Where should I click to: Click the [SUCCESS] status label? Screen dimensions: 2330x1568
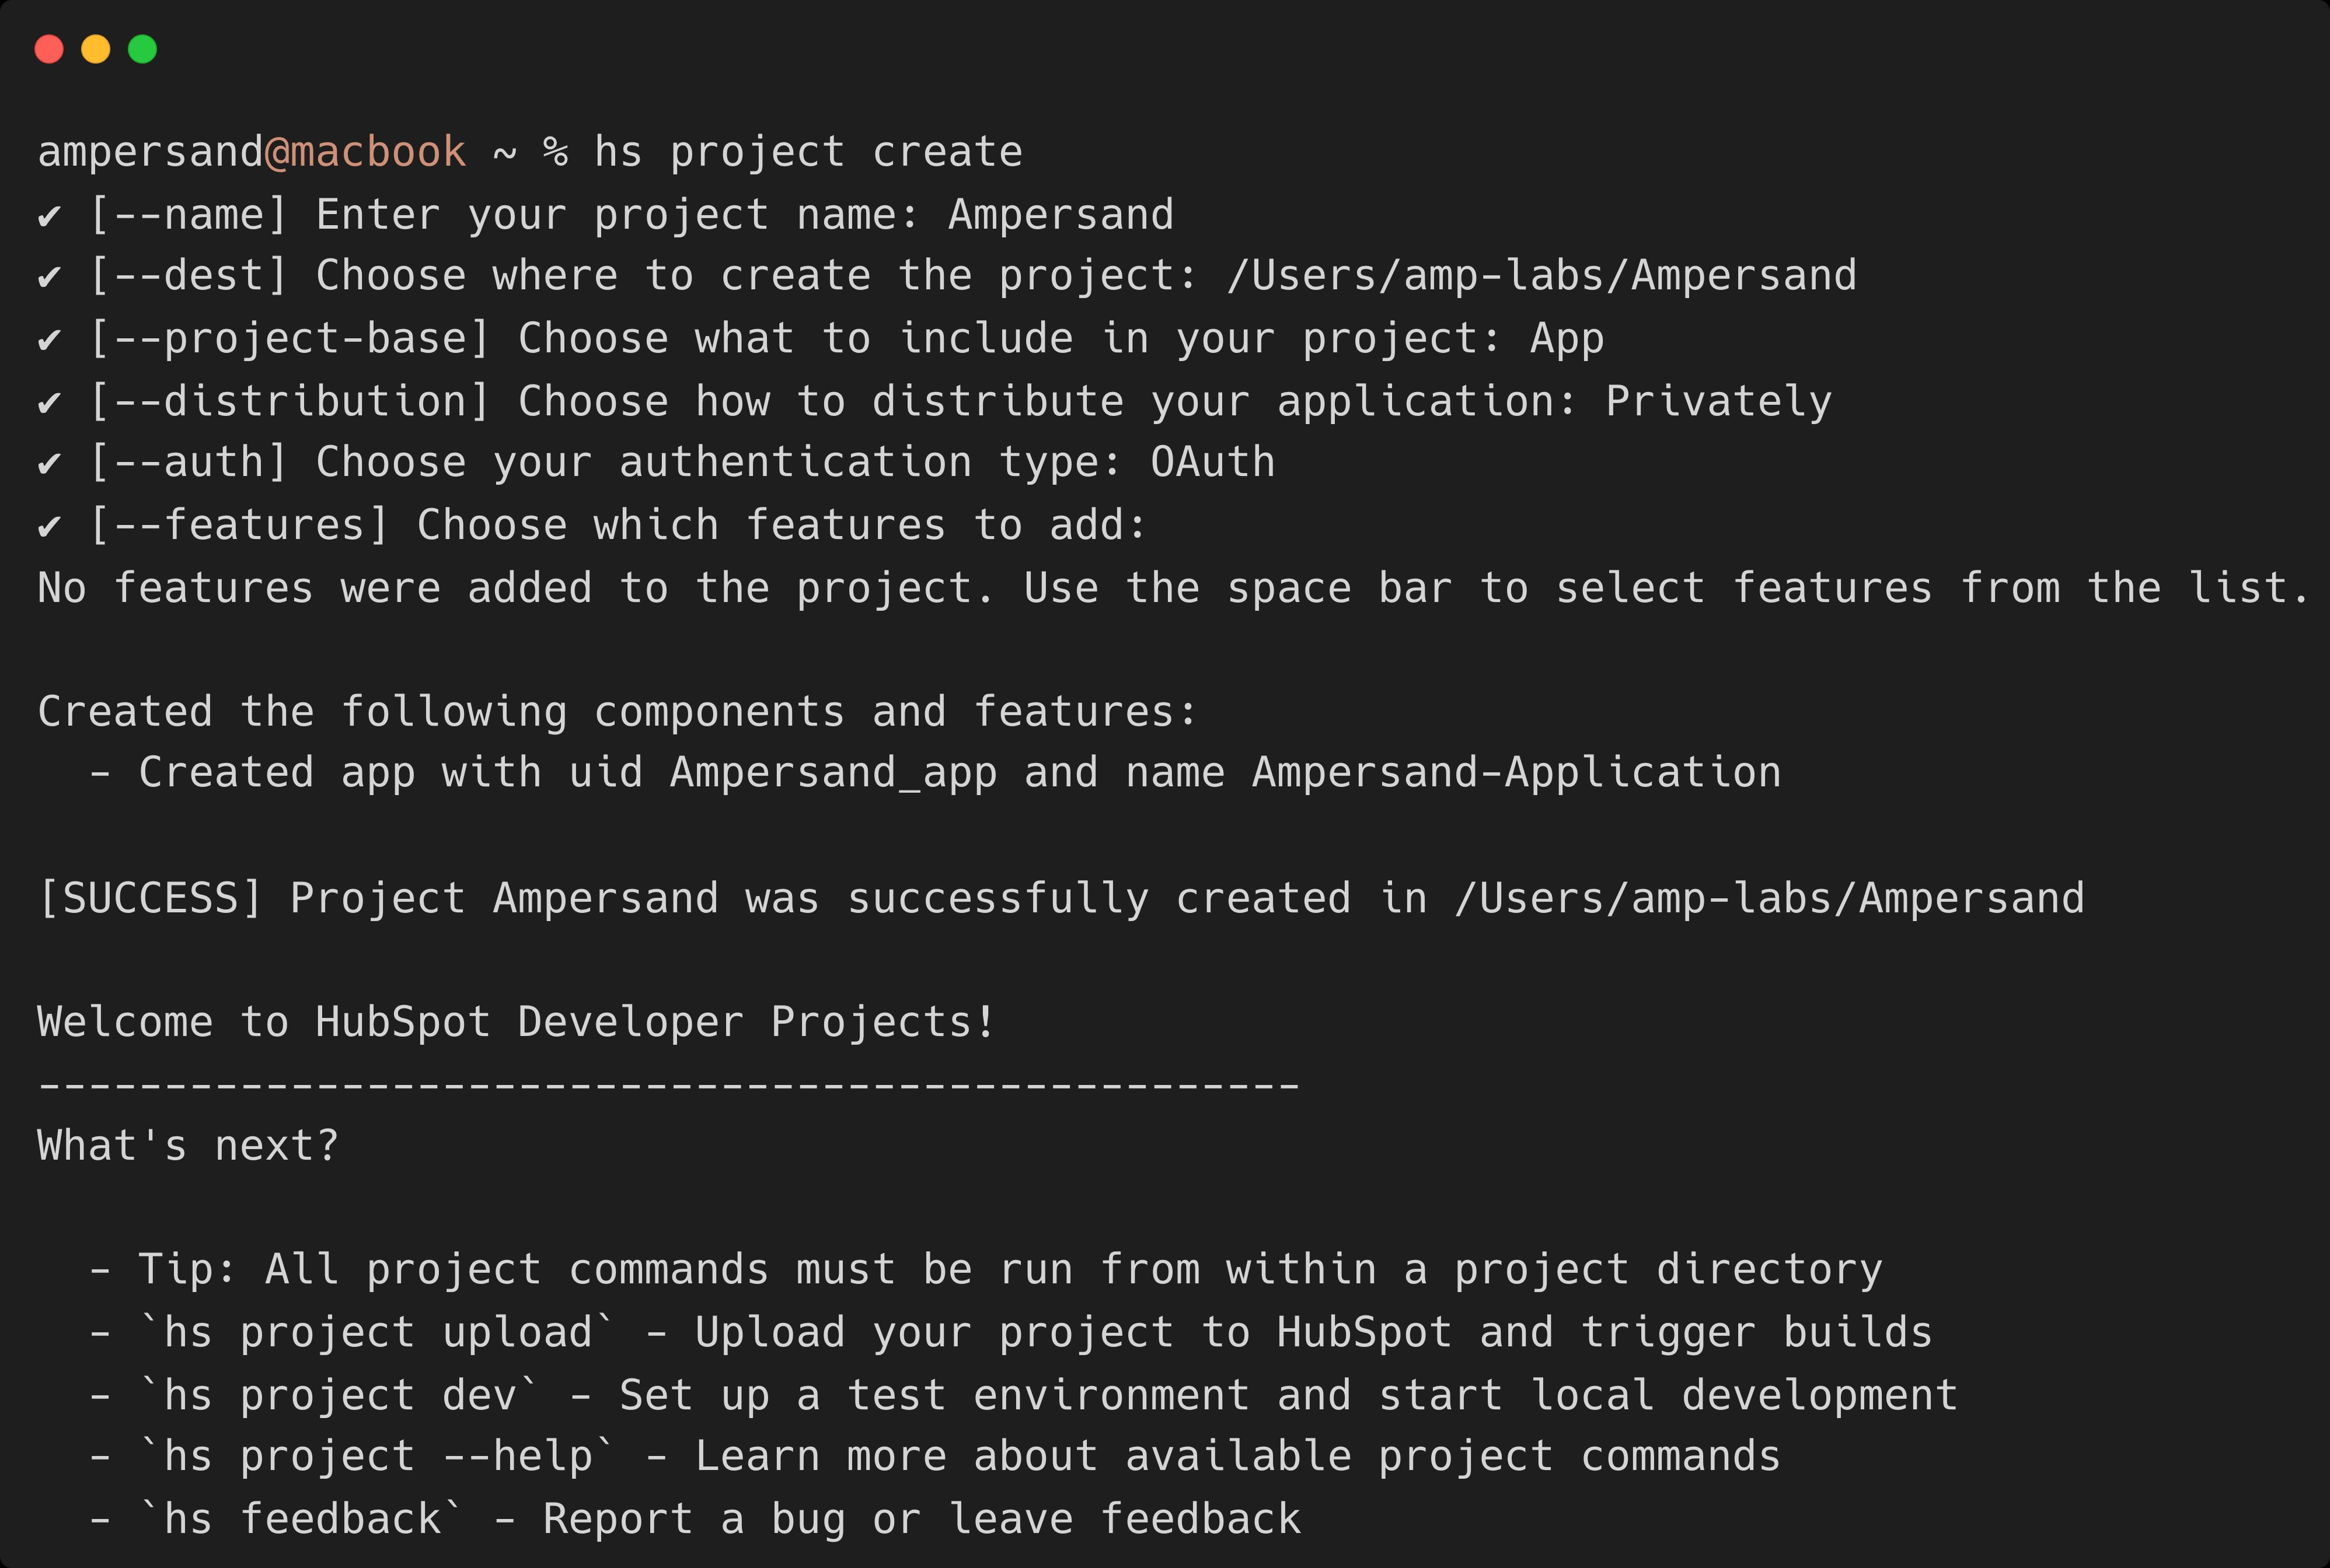click(x=150, y=899)
